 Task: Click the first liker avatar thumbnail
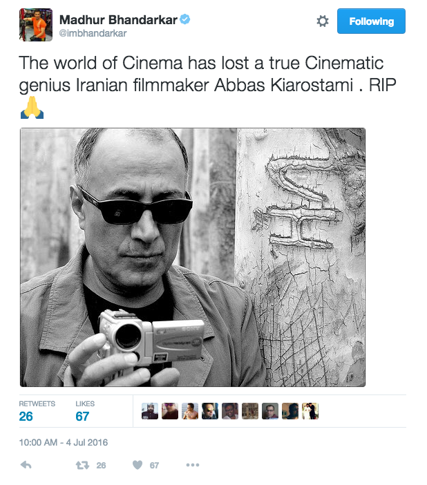(x=150, y=411)
